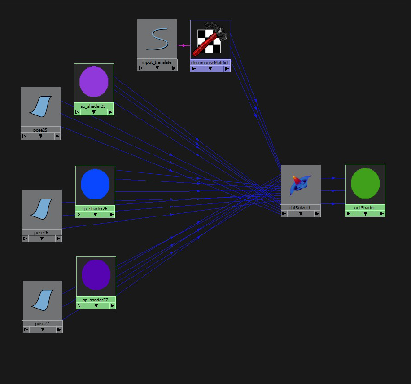Click the "input_translate" node label
The image size is (411, 384).
point(157,62)
